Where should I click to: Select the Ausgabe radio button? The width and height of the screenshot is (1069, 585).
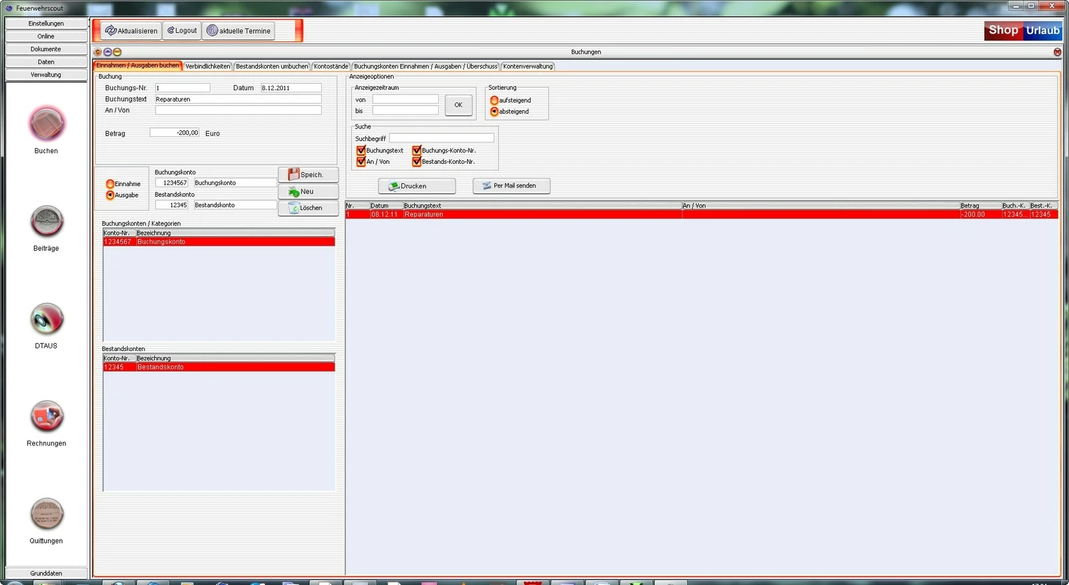tap(110, 195)
